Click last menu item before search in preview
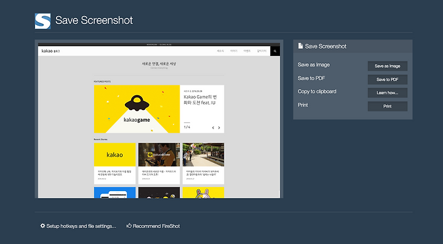443x244 pixels. click(x=261, y=51)
